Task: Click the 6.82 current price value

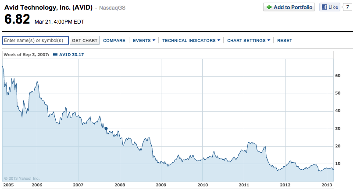Action: click(17, 19)
